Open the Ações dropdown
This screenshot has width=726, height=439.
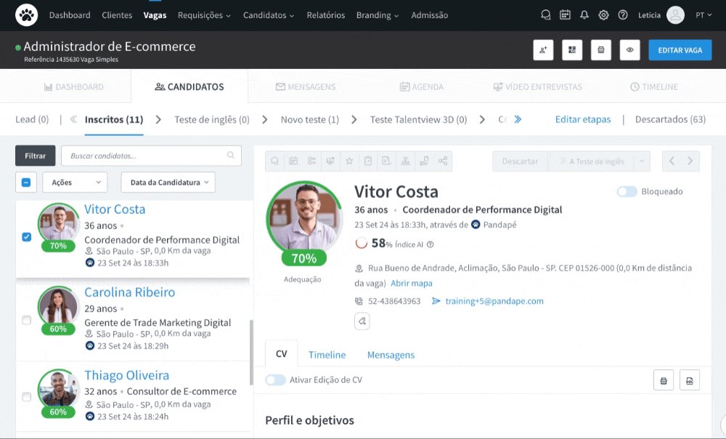click(75, 182)
